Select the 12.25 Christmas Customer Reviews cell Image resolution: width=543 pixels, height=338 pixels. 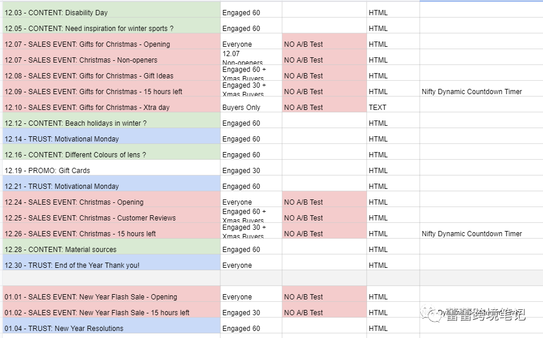pyautogui.click(x=112, y=215)
